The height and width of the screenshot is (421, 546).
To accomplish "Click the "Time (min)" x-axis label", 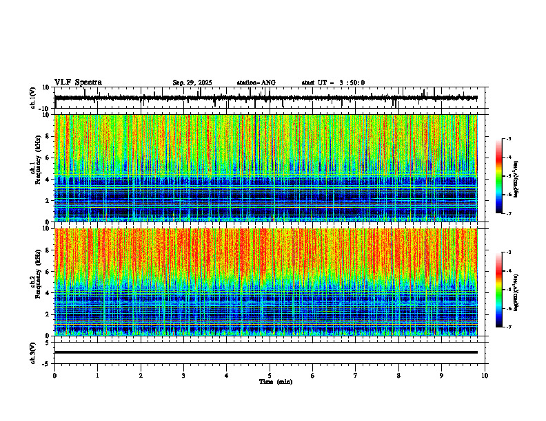I will [276, 382].
